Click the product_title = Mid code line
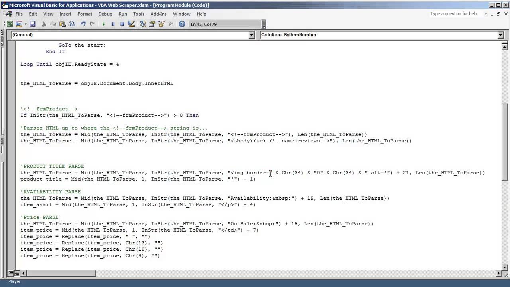This screenshot has height=287, width=510. pyautogui.click(x=138, y=179)
